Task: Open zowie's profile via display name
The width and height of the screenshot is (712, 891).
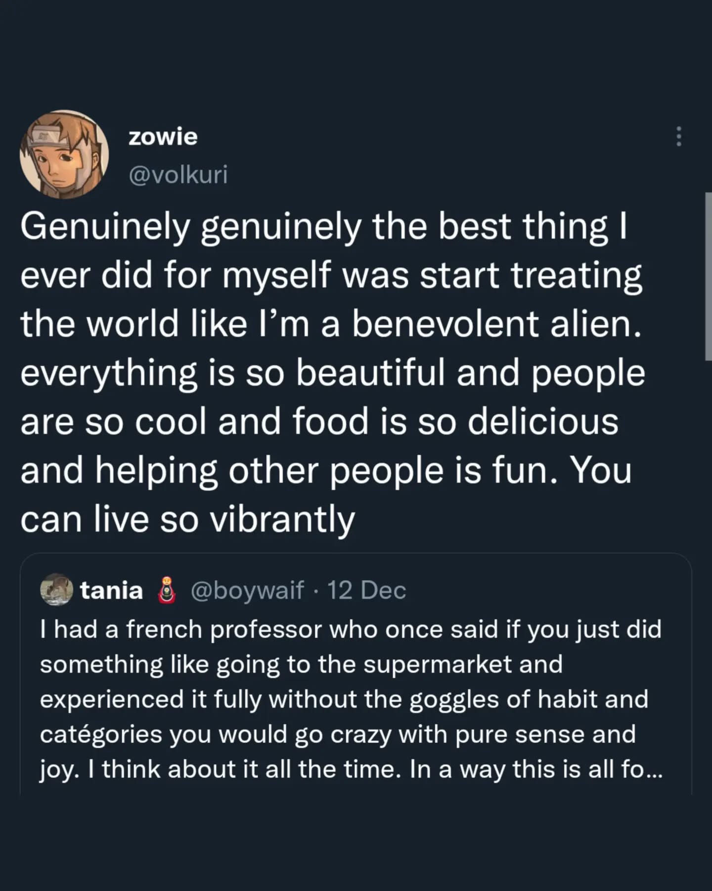Action: pos(163,137)
